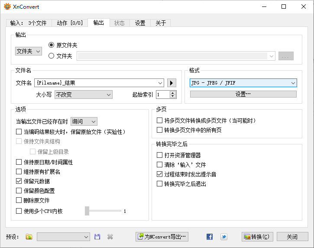Enable 转换完毕之后退出 checkbox
This screenshot has width=314, height=248.
point(160,184)
